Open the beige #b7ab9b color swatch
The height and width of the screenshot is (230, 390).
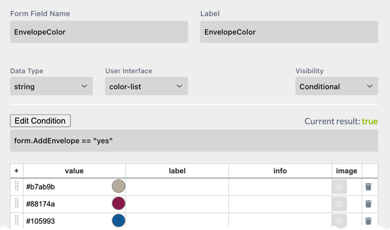119,186
